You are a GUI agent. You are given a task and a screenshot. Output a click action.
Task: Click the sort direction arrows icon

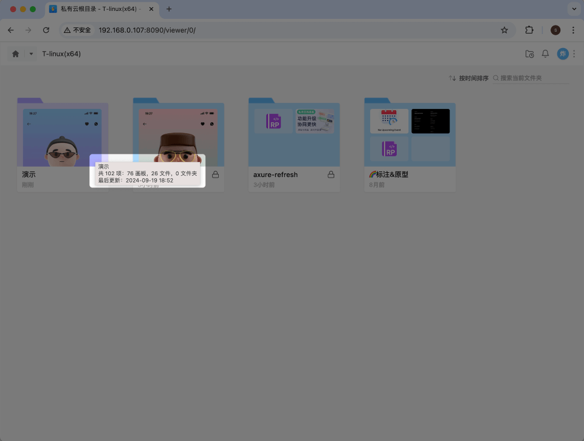click(452, 78)
